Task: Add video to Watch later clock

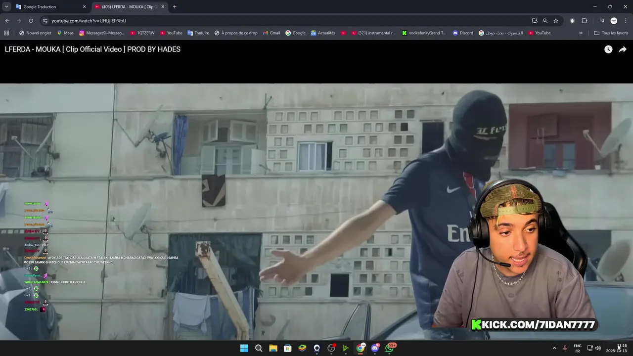Action: coord(608,49)
